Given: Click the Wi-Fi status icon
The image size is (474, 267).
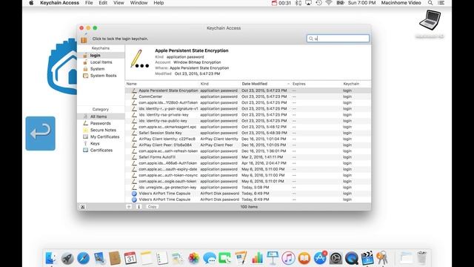Looking at the screenshot, I should point(329,3).
